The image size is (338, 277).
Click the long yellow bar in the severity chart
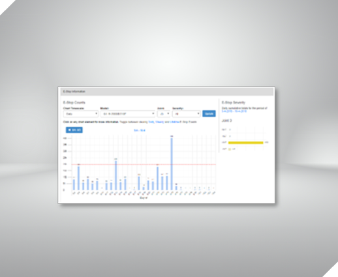246,143
